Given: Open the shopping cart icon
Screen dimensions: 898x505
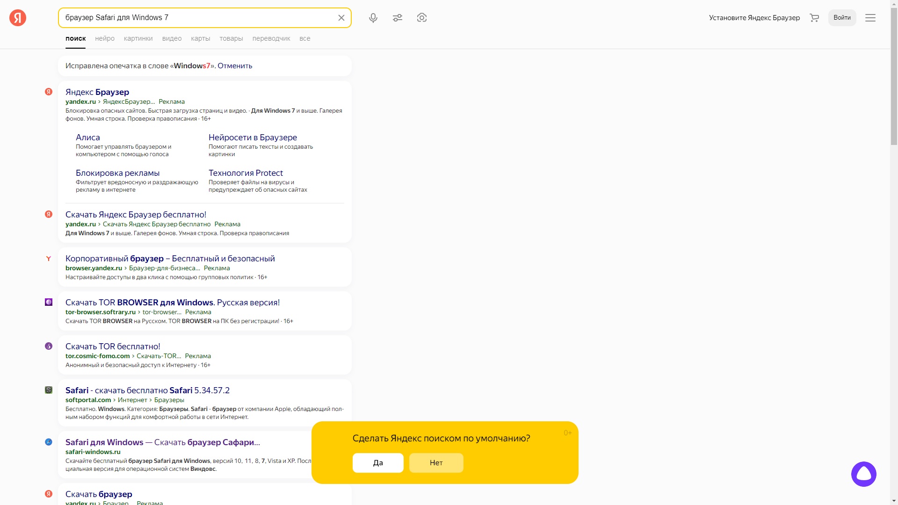Looking at the screenshot, I should pyautogui.click(x=814, y=18).
